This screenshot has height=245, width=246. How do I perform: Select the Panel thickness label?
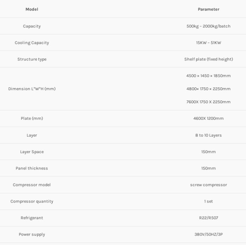click(32, 168)
